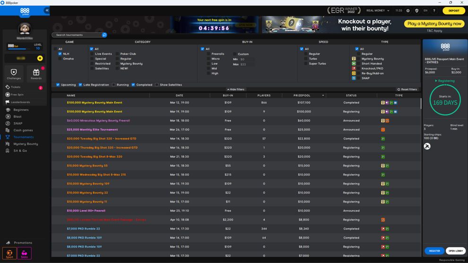Uncheck the Late Registration checkbox
This screenshot has height=263, width=468.
click(80, 85)
